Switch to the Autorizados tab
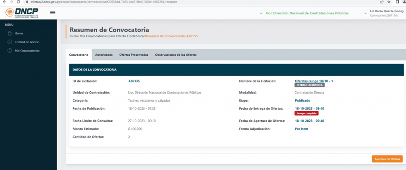Viewport: 406px width, 170px height. (104, 55)
